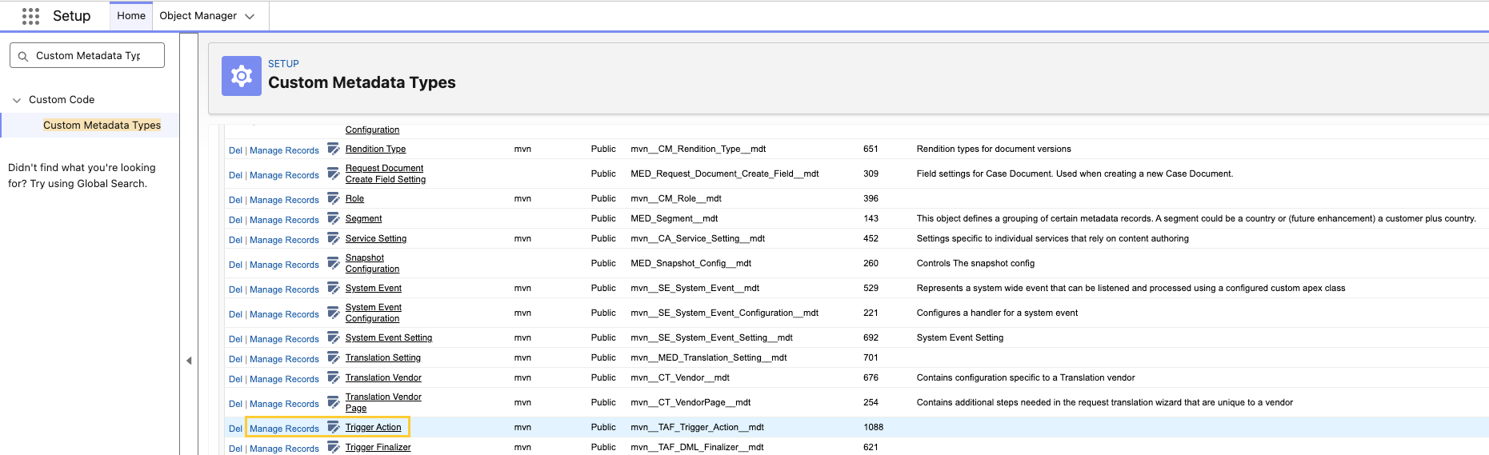Click Del for Rendition Type row
Screen dimensions: 1489x455
[x=235, y=151]
